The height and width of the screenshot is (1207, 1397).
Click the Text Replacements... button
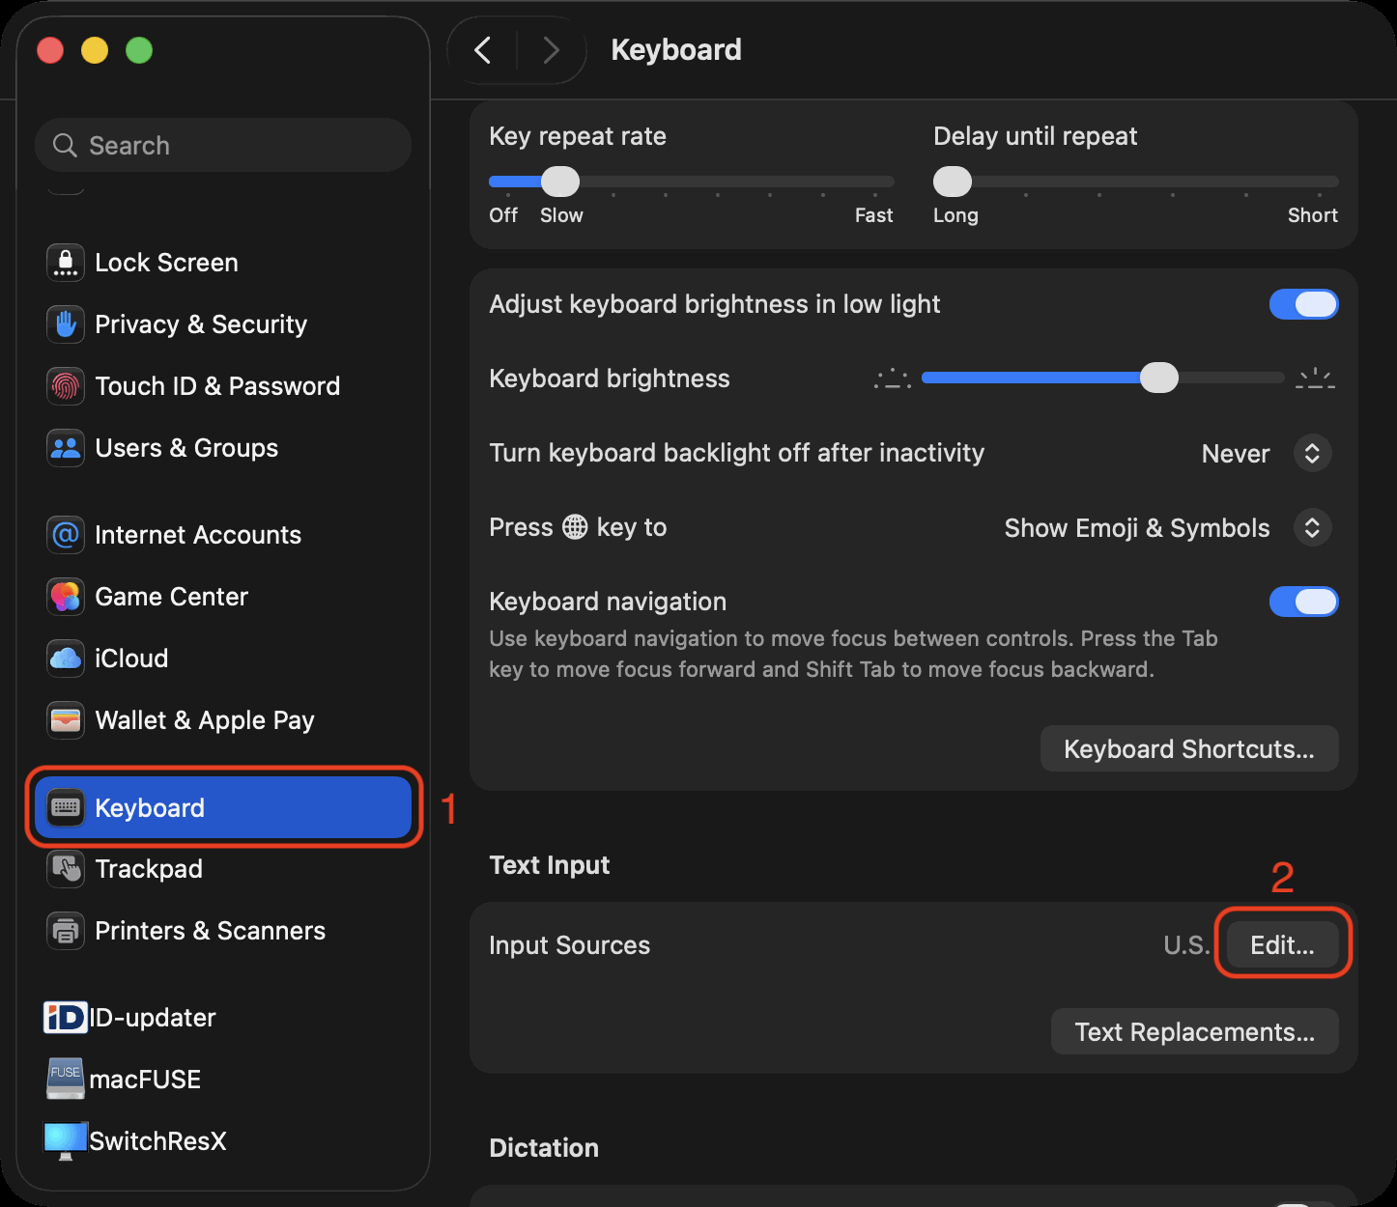pos(1195,1032)
